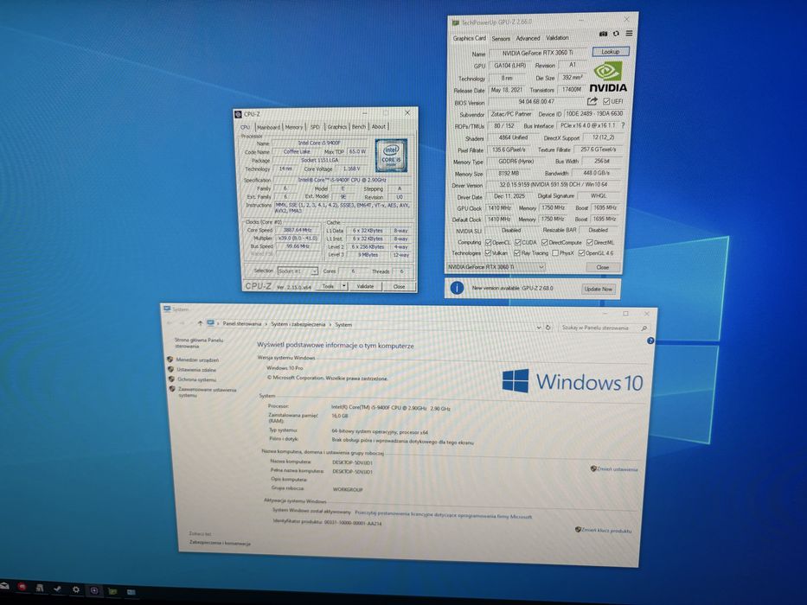
Task: Click the Tools button in CPU-Z
Action: [x=328, y=286]
